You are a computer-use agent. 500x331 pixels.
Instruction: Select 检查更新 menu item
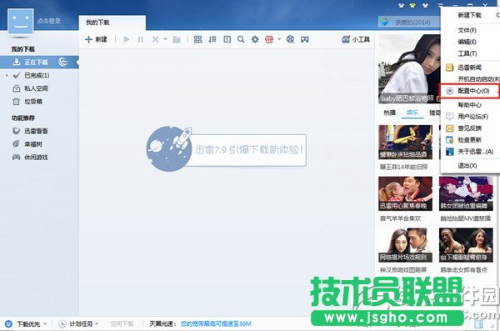pos(470,140)
